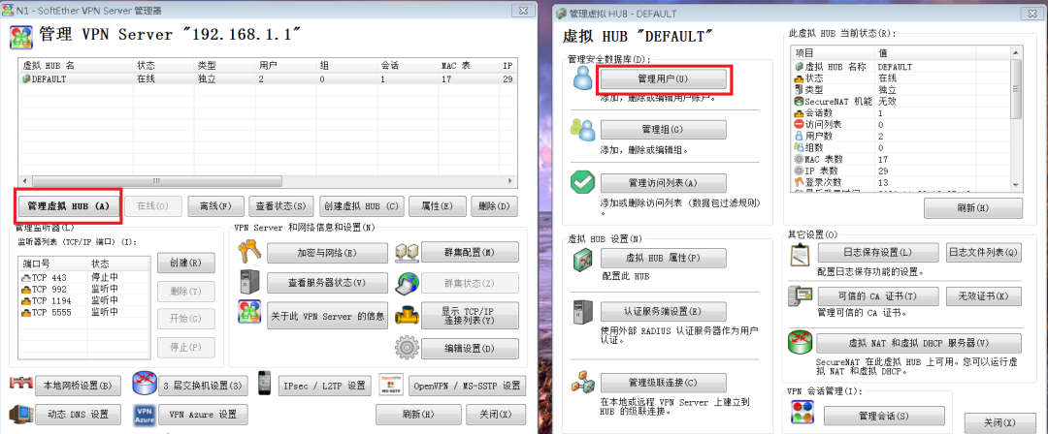
Task: Open 日志文件列表(Q)
Action: click(984, 253)
